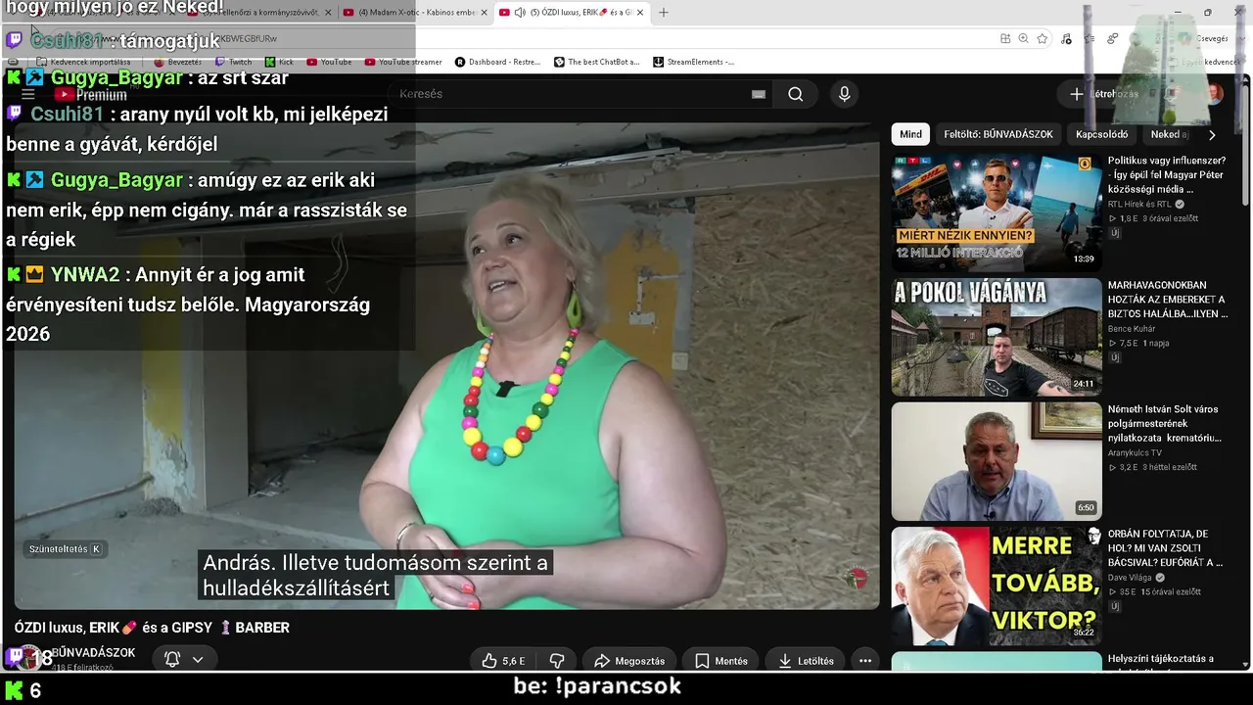Screen dimensions: 1253x705
Task: Open more actions three-dot menu under video
Action: pyautogui.click(x=865, y=661)
